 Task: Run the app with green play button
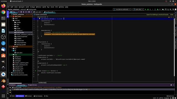point(145,9)
